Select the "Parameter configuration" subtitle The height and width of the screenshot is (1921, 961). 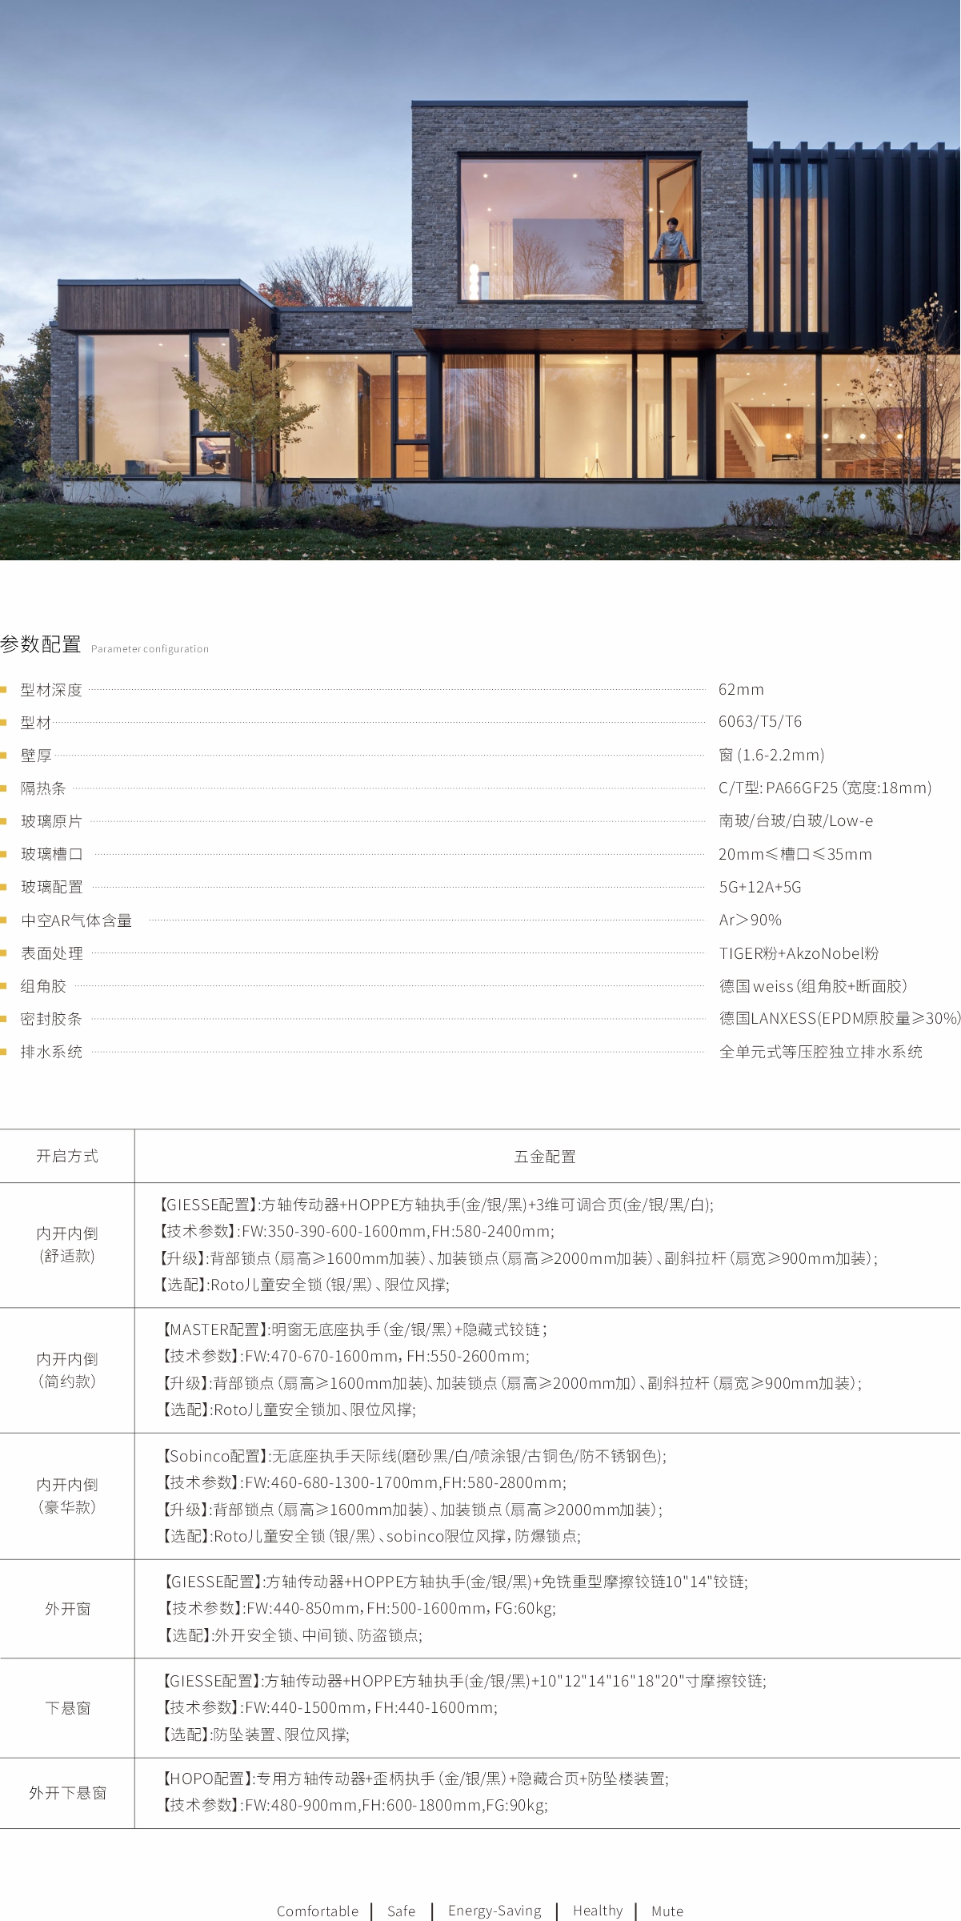[150, 649]
